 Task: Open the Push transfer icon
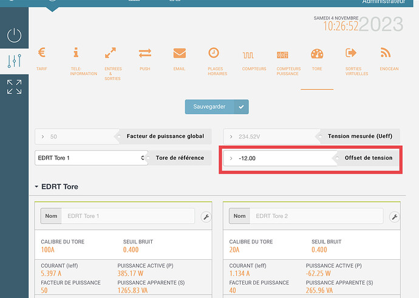[145, 53]
